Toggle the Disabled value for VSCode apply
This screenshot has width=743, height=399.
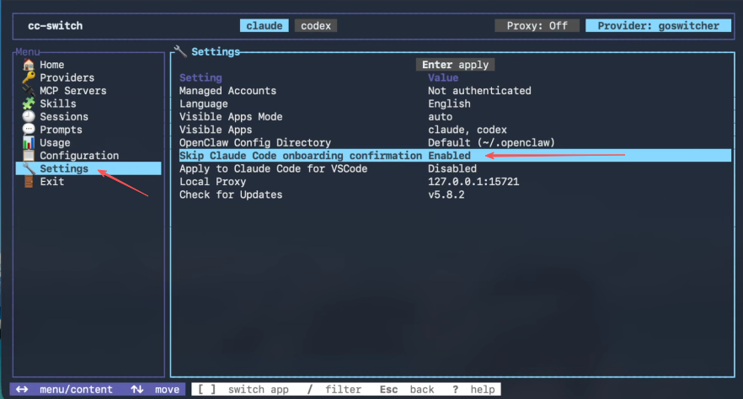click(452, 168)
